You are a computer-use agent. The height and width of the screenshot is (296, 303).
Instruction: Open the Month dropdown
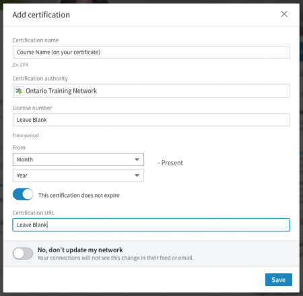point(78,159)
